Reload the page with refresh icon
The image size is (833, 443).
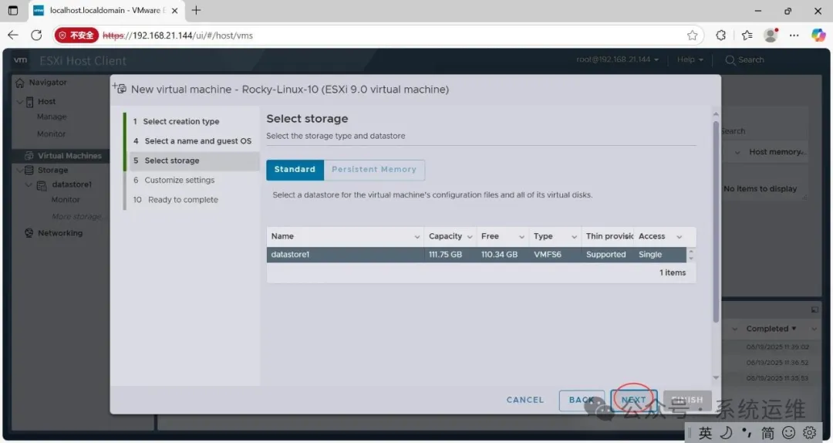(x=36, y=35)
